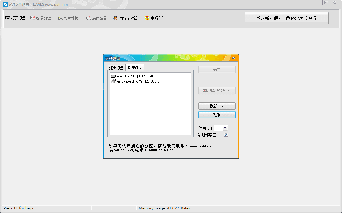
Task: Select the fixed disk #1 drive icon
Action: [113, 77]
